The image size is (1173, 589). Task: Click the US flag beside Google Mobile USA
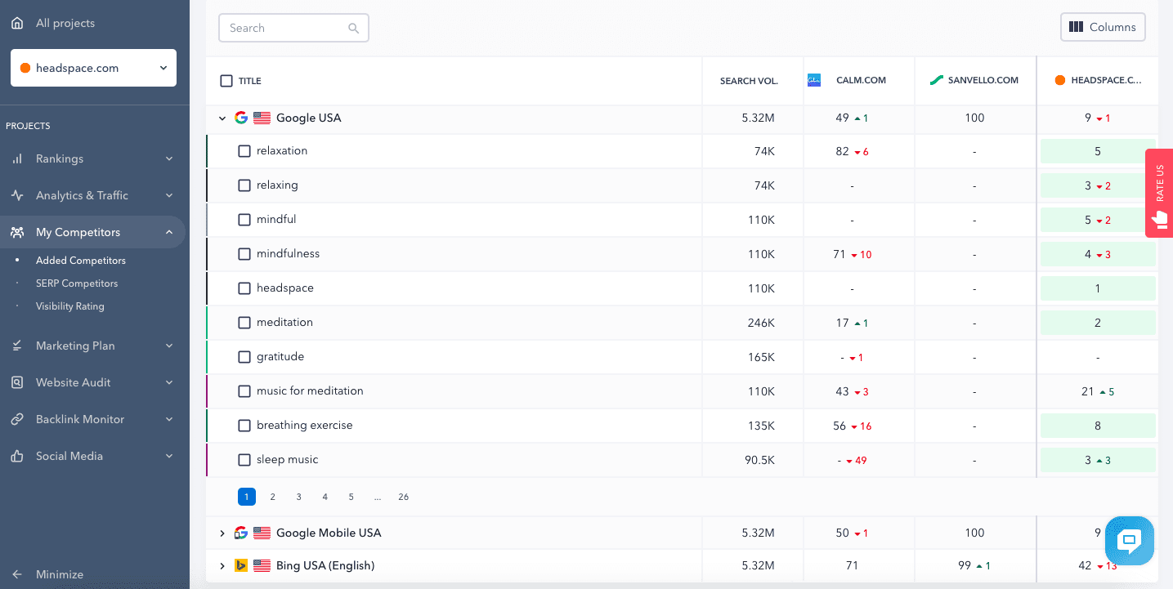coord(262,533)
